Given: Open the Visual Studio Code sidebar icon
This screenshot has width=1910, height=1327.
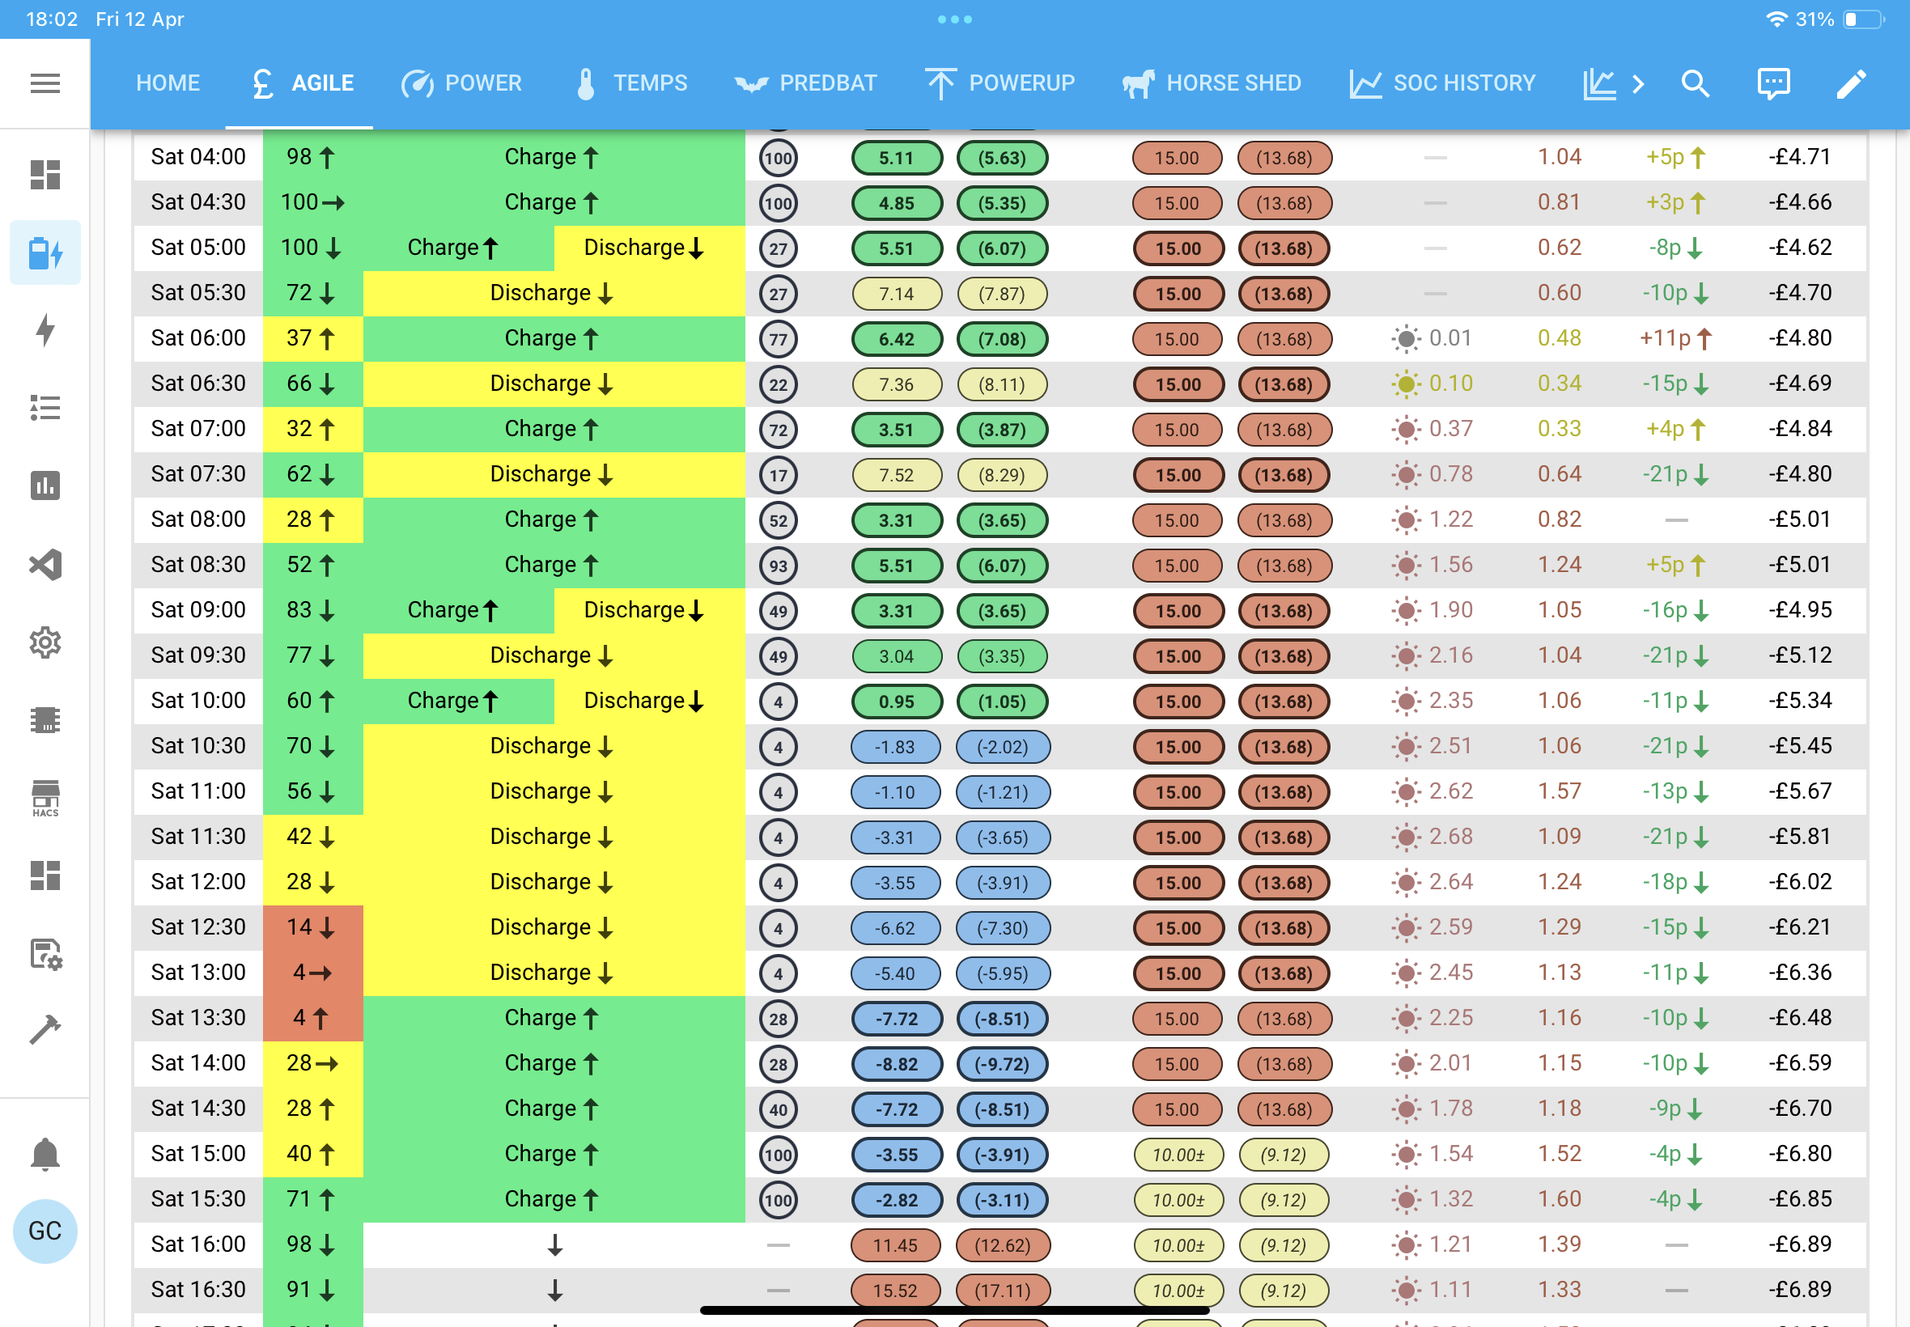Looking at the screenshot, I should click(45, 565).
